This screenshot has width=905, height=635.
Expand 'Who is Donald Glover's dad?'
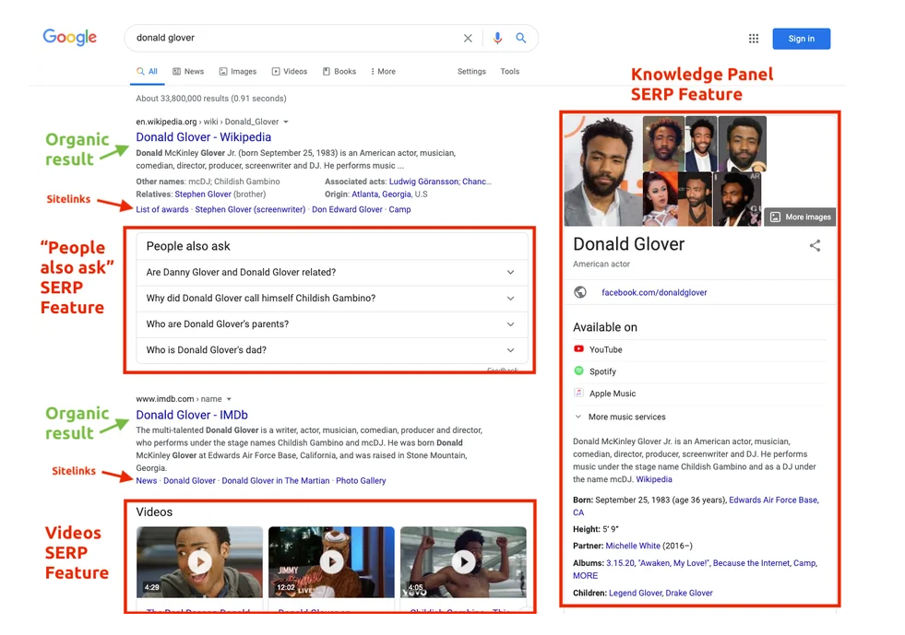click(332, 350)
